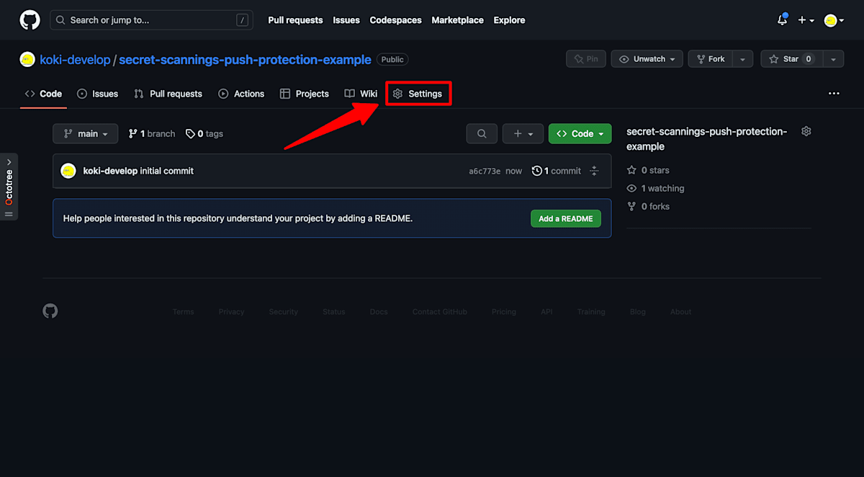Open the Wiki tab
The image size is (864, 477).
point(361,94)
